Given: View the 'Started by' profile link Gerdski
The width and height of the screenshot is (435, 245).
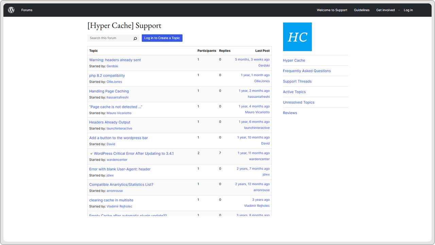Looking at the screenshot, I should pyautogui.click(x=112, y=66).
